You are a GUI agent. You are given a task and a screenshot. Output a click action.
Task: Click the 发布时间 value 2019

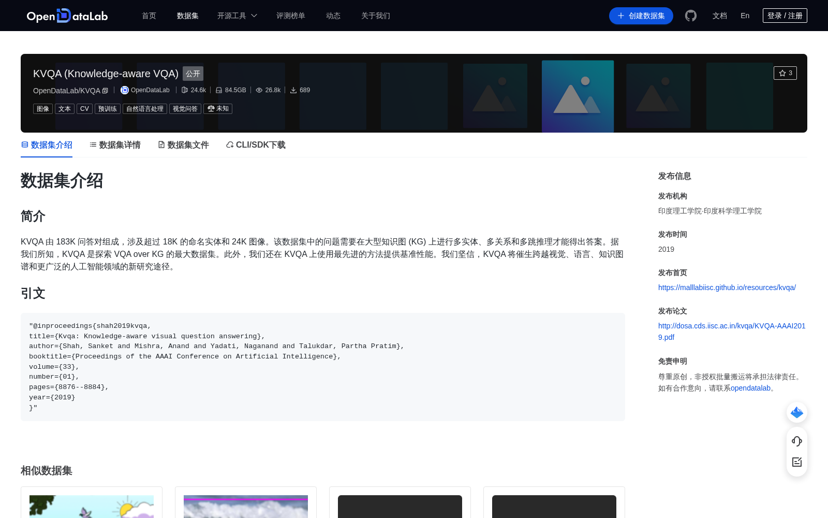(x=666, y=249)
